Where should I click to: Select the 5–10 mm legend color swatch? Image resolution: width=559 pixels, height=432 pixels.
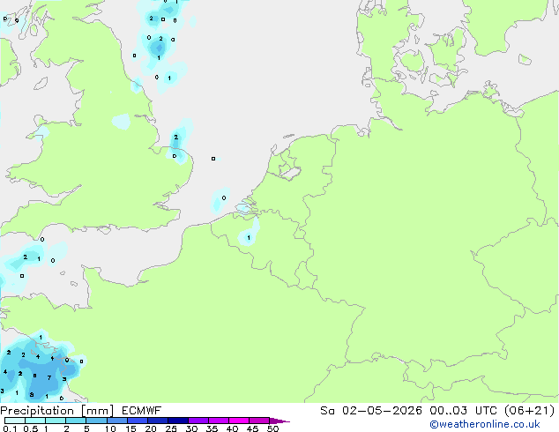pos(96,421)
